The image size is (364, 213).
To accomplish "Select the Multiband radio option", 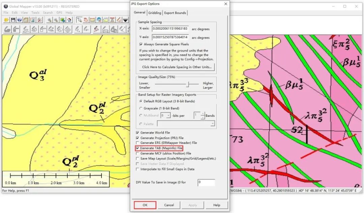I will tap(141, 115).
